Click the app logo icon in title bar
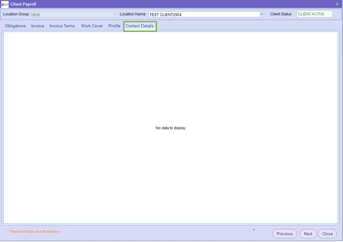The width and height of the screenshot is (343, 242). 5,4
